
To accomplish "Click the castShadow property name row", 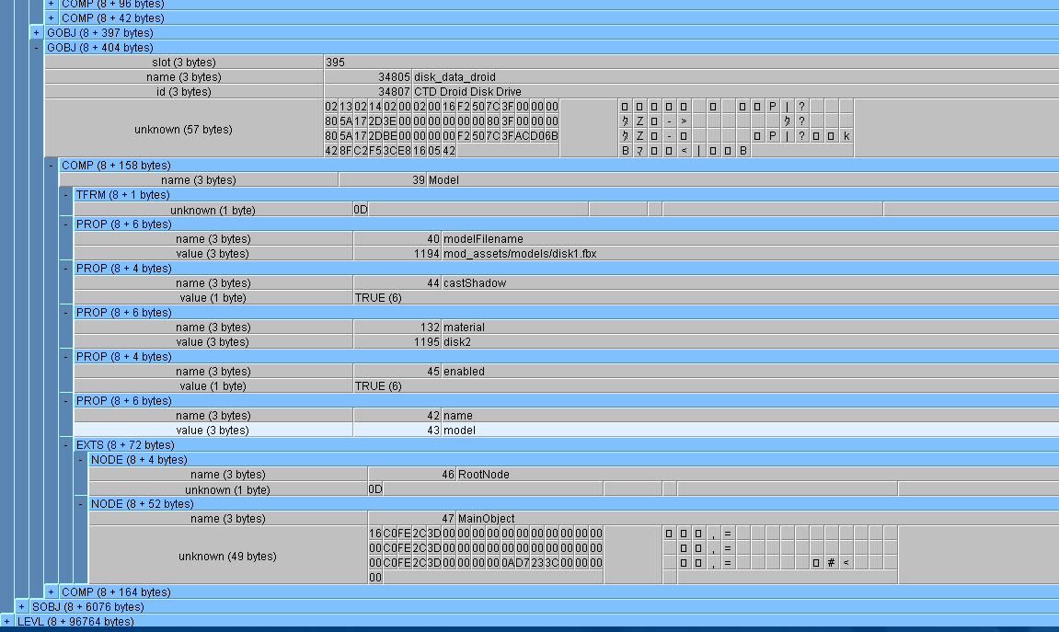I will click(x=474, y=283).
